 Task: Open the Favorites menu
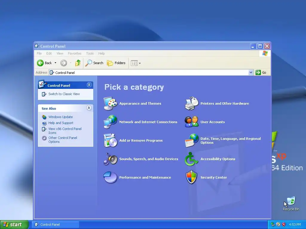coord(74,53)
